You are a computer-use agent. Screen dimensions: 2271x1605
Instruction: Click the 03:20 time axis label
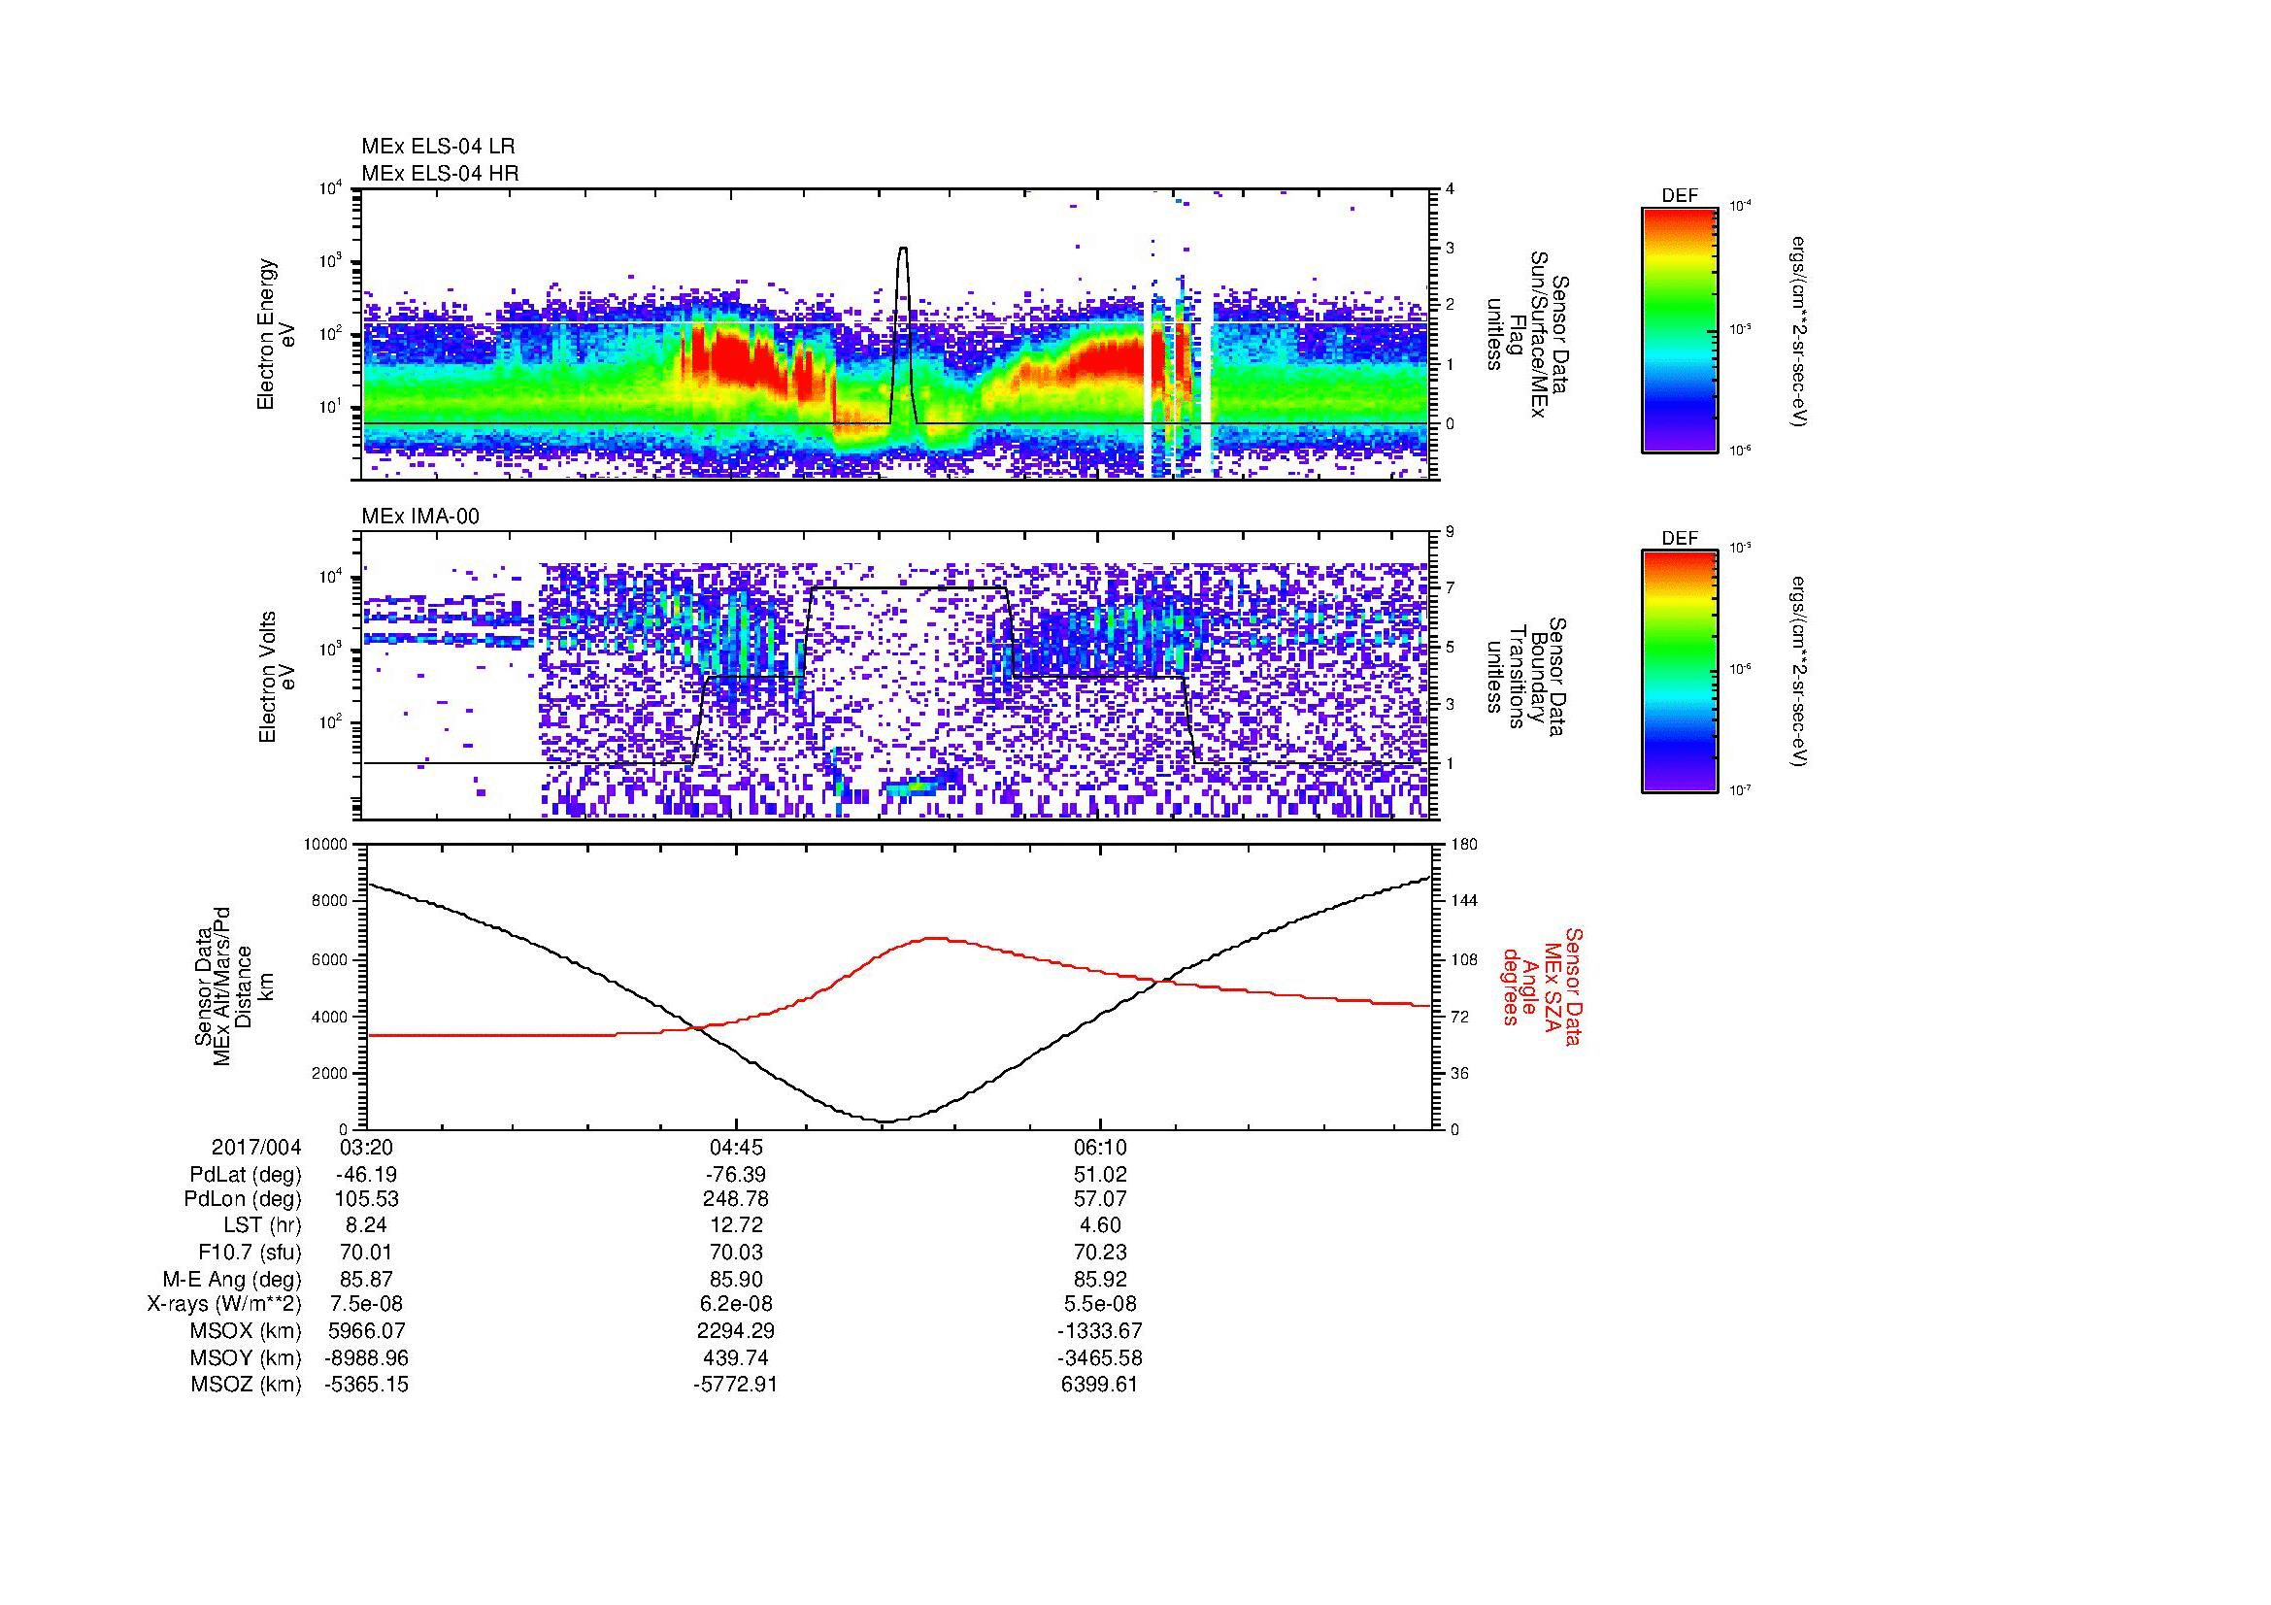pos(366,1147)
